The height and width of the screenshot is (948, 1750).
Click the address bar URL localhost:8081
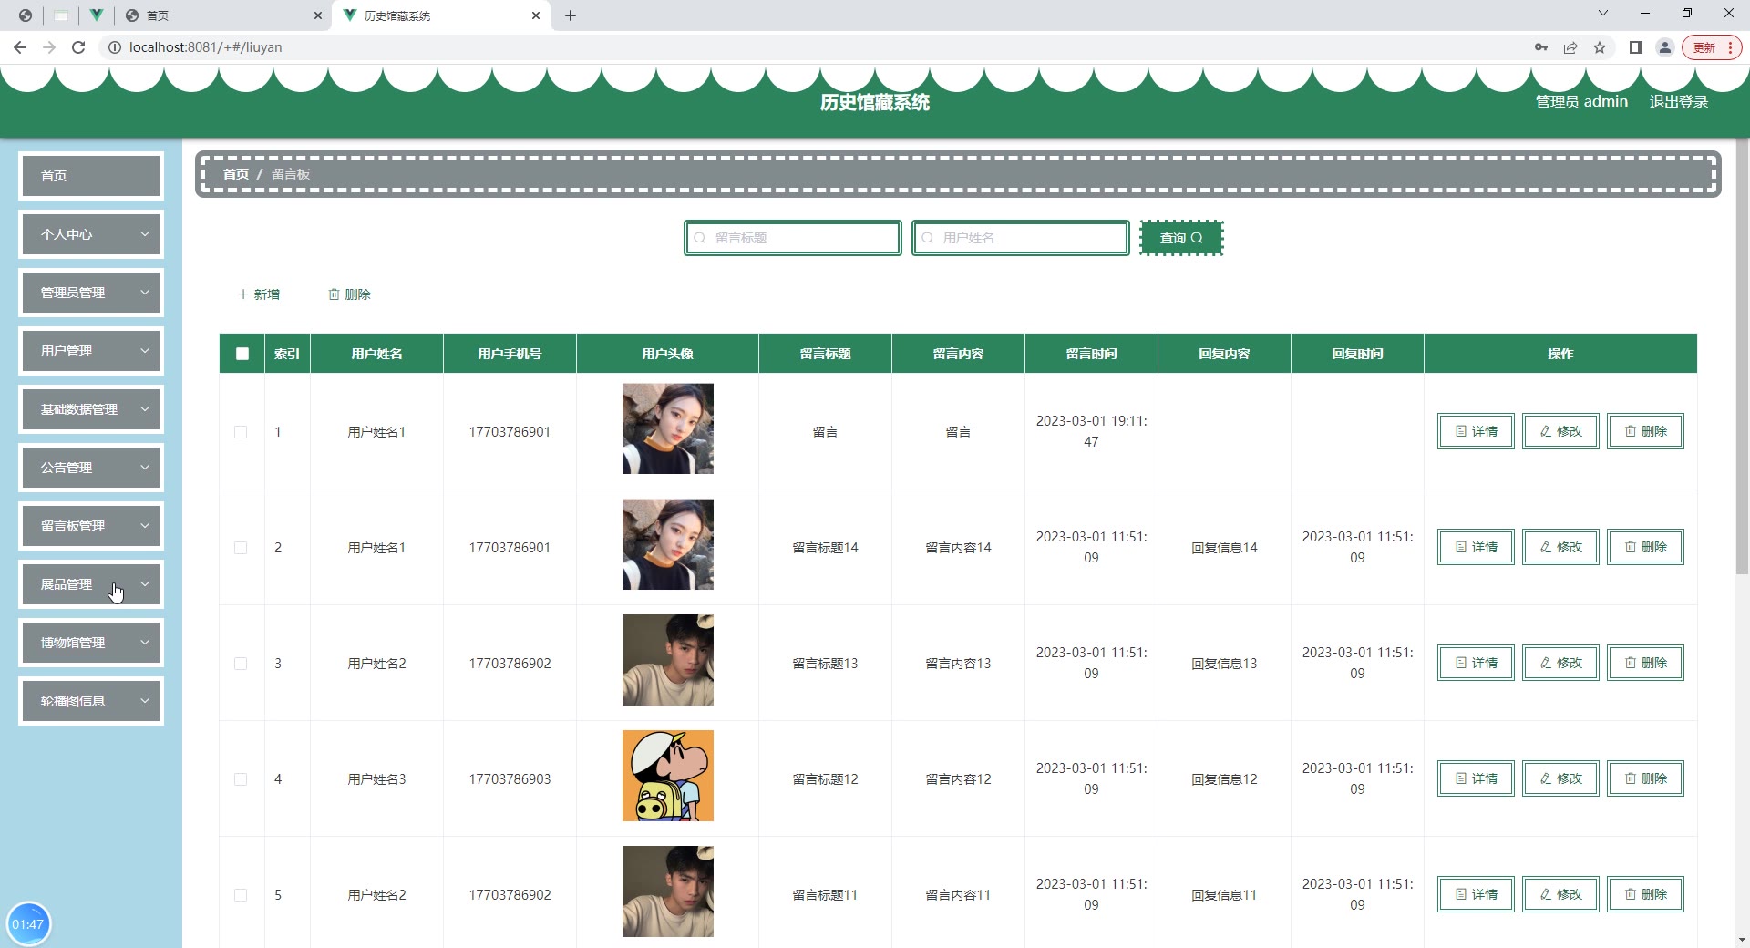tap(205, 47)
